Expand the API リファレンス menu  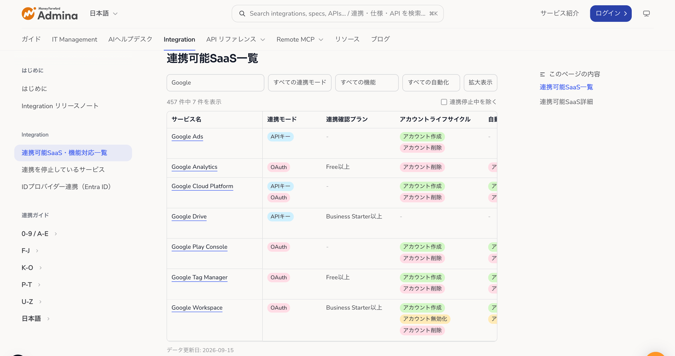click(236, 39)
